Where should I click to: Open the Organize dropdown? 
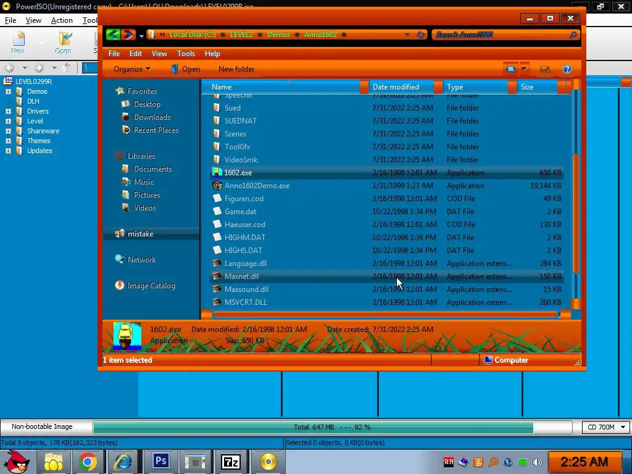pos(132,69)
